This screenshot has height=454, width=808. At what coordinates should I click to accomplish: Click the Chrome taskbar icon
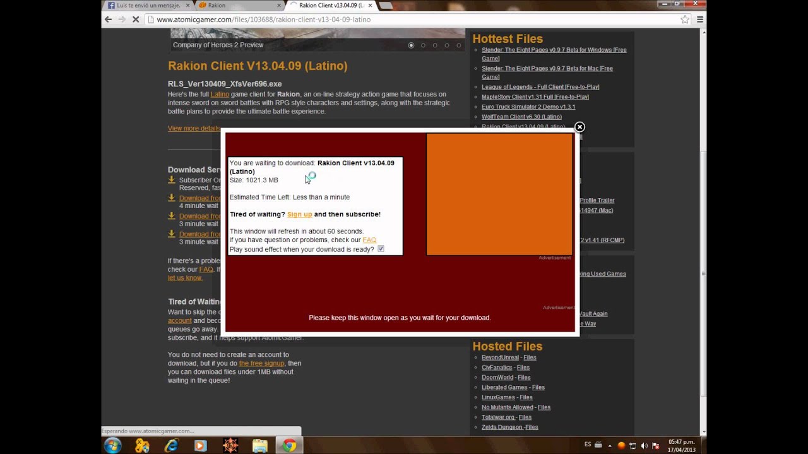click(x=289, y=446)
